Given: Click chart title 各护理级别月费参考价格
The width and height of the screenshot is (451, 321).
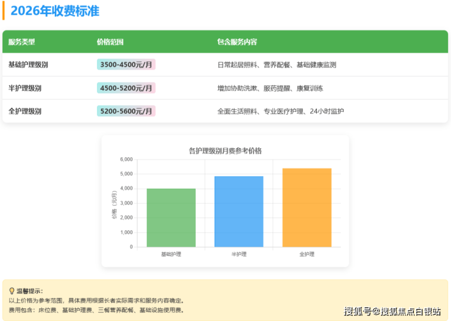Looking at the screenshot, I should pyautogui.click(x=225, y=150).
